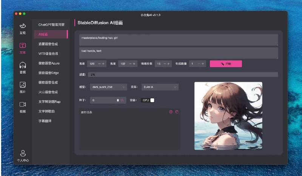Click the dice icon in seed field
This screenshot has height=176, width=302.
[x=118, y=100]
